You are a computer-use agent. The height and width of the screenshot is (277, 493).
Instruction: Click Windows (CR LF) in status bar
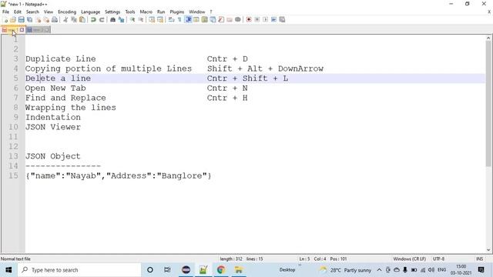point(409,259)
